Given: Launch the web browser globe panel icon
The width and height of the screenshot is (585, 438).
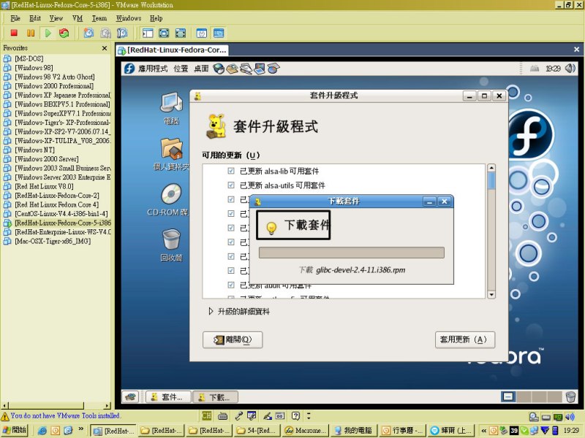Looking at the screenshot, I should click(218, 69).
